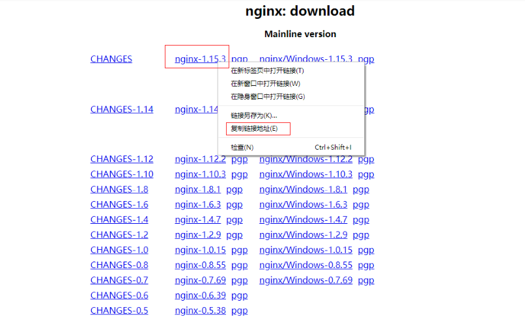Open nginx/Windows-1.10.3 link
This screenshot has height=326, width=525.
pos(305,174)
